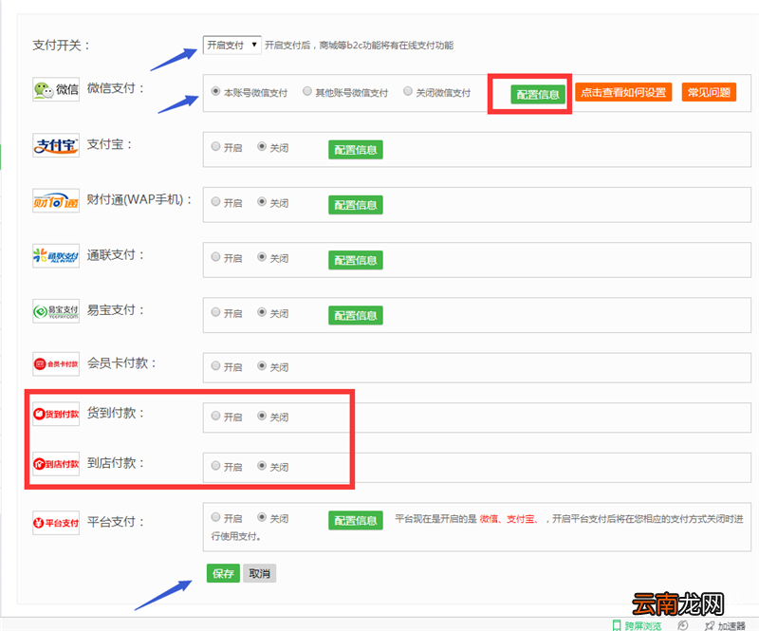
Task: Click 配置信息 button for 通联支付
Action: pos(355,260)
